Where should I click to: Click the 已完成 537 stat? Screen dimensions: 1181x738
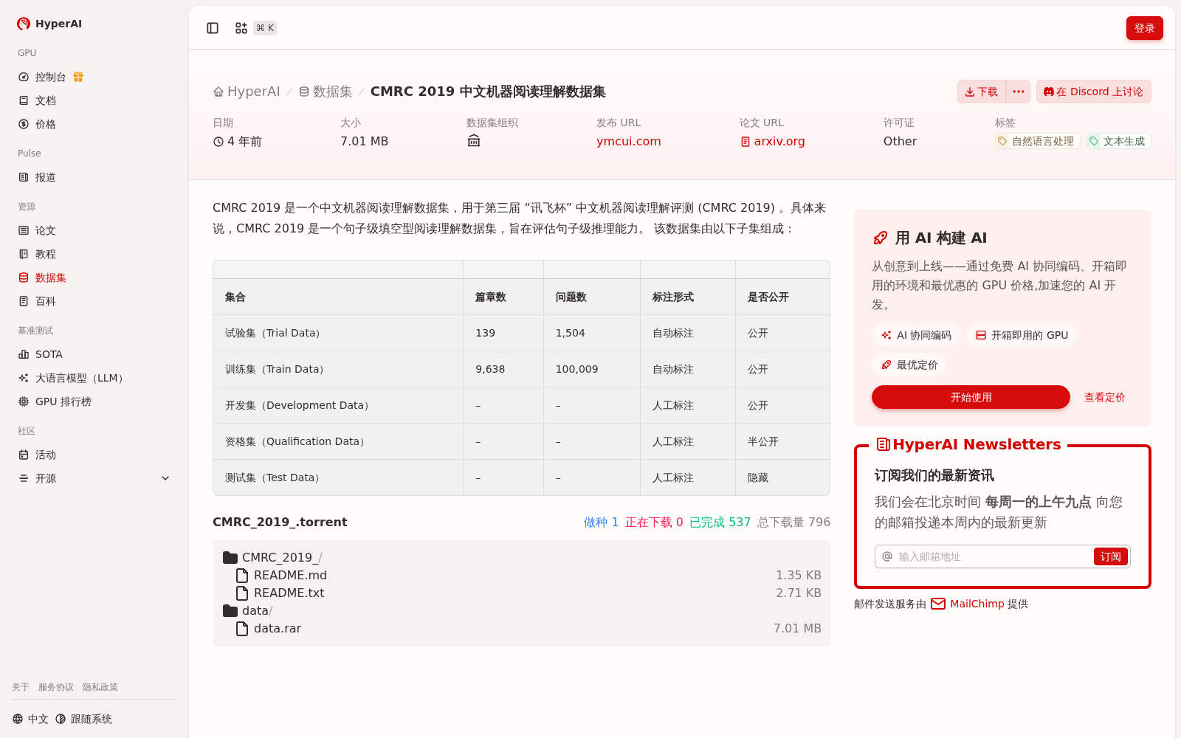tap(720, 522)
